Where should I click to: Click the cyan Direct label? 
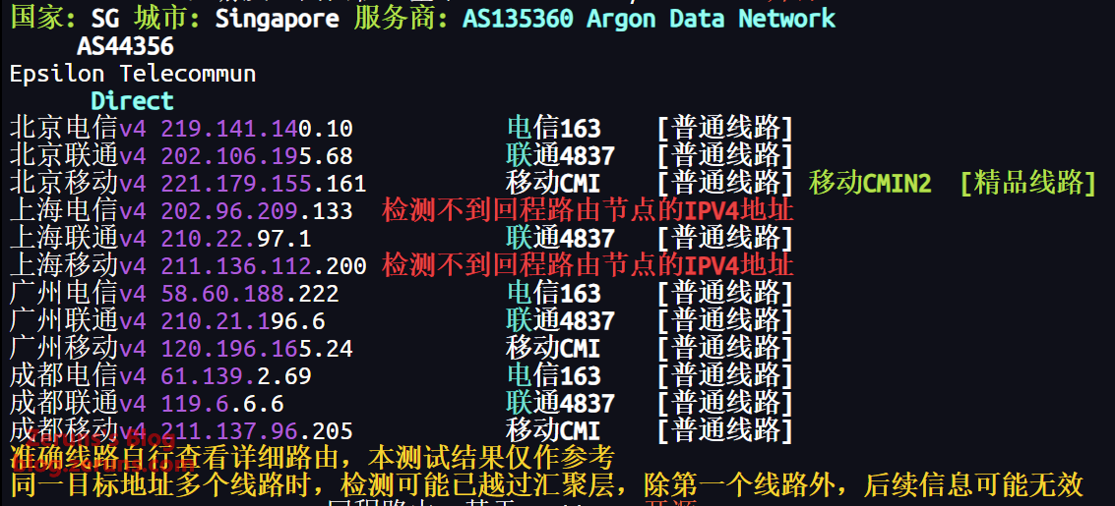coord(132,101)
